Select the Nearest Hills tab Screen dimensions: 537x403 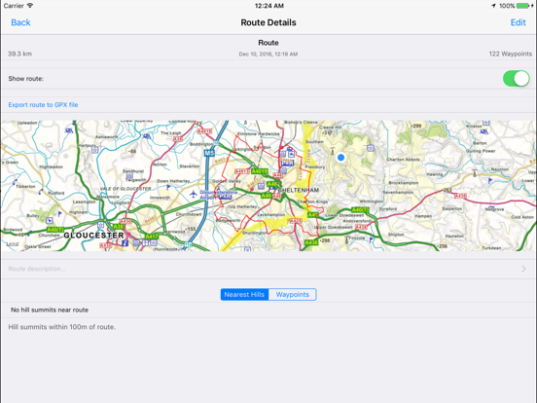click(x=244, y=294)
